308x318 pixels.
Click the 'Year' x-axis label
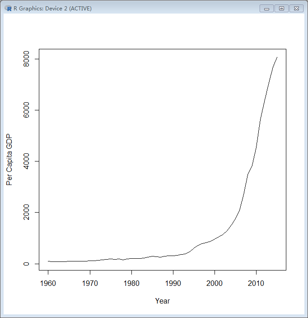pyautogui.click(x=163, y=301)
